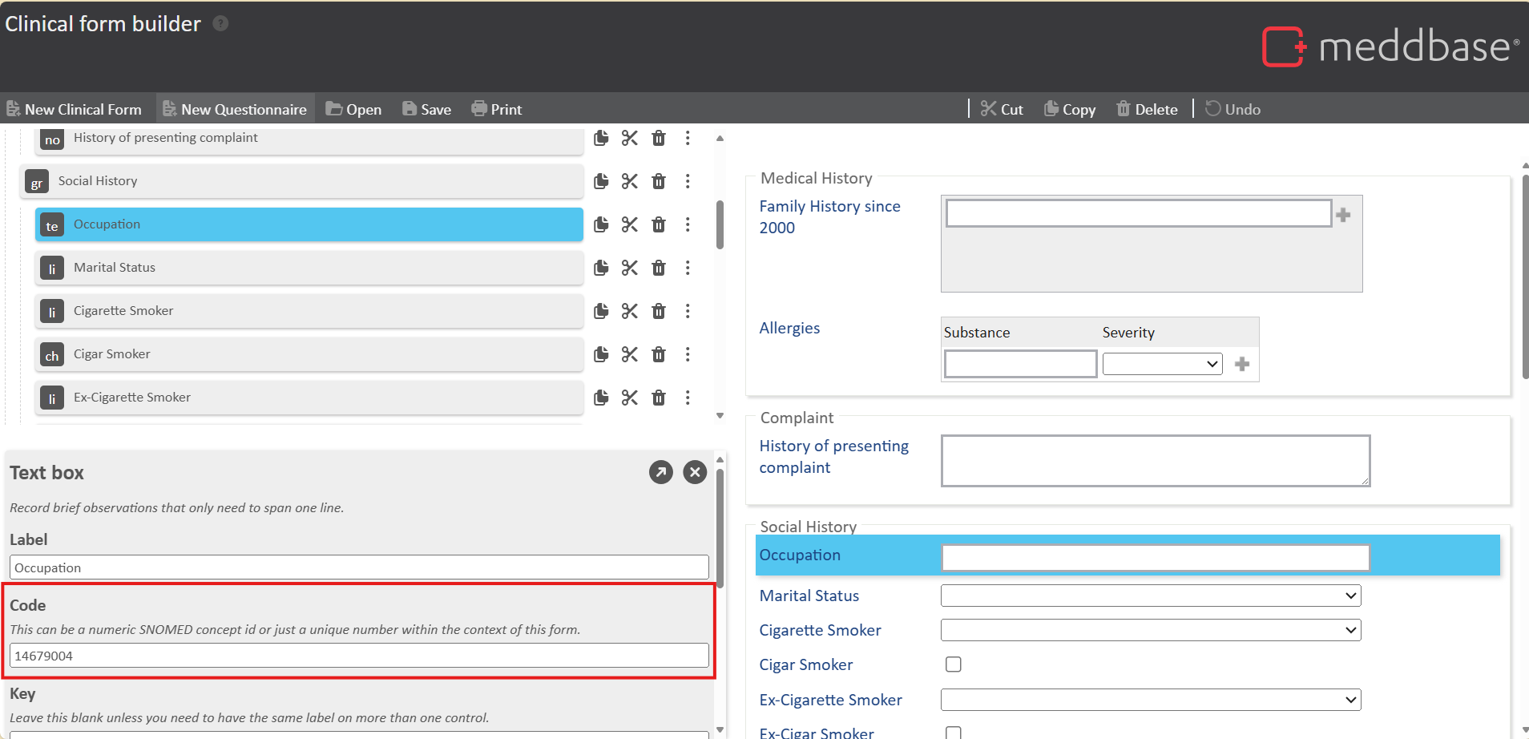Click the help icon beside Clinical form builder
Screen dimensions: 1529x739
[x=220, y=24]
